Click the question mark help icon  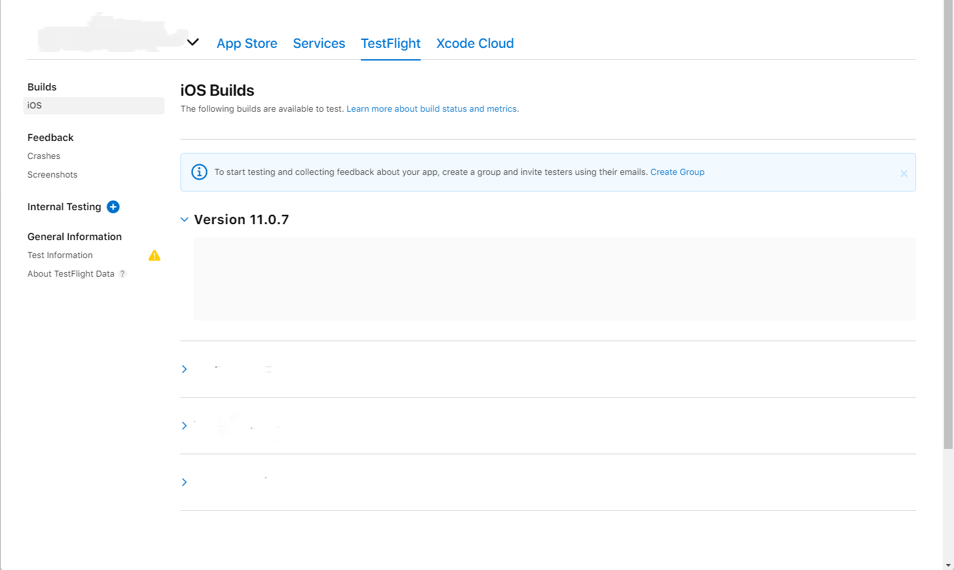pyautogui.click(x=122, y=274)
